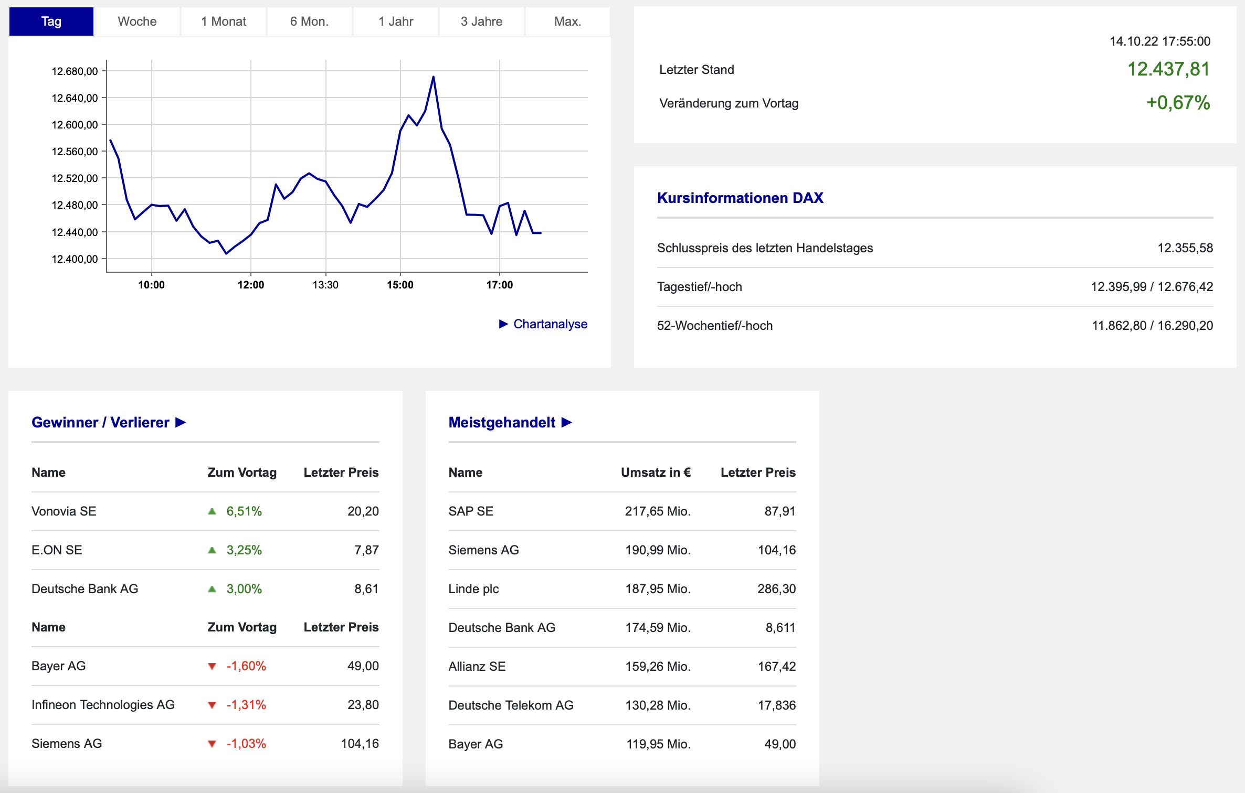1245x793 pixels.
Task: Click the chart peak near 15:30
Action: coord(434,77)
